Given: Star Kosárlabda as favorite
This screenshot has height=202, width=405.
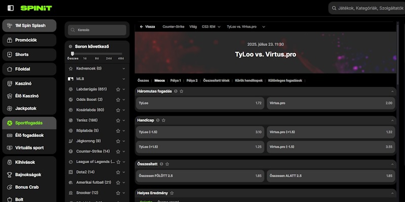Looking at the screenshot, I should tap(118, 110).
